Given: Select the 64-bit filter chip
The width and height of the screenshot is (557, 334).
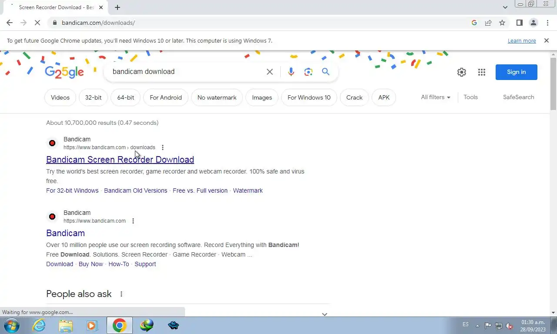Looking at the screenshot, I should pos(126,97).
